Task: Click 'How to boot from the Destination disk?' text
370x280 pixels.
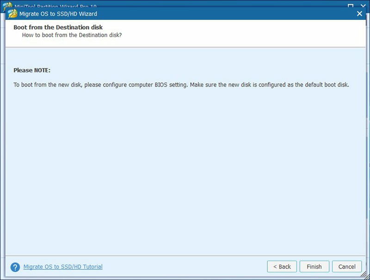Action: (72, 35)
